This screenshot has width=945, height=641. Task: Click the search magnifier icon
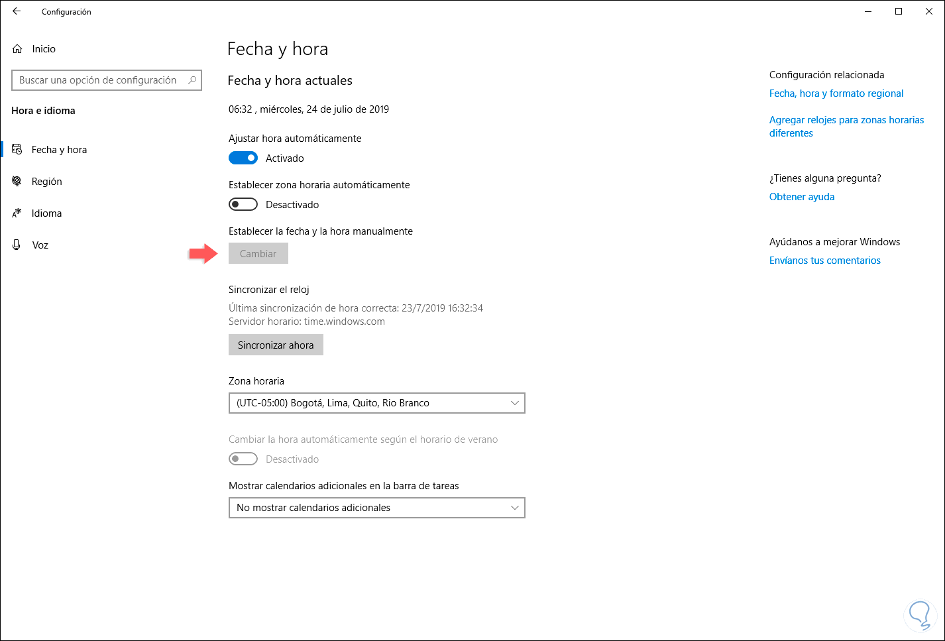pos(192,80)
